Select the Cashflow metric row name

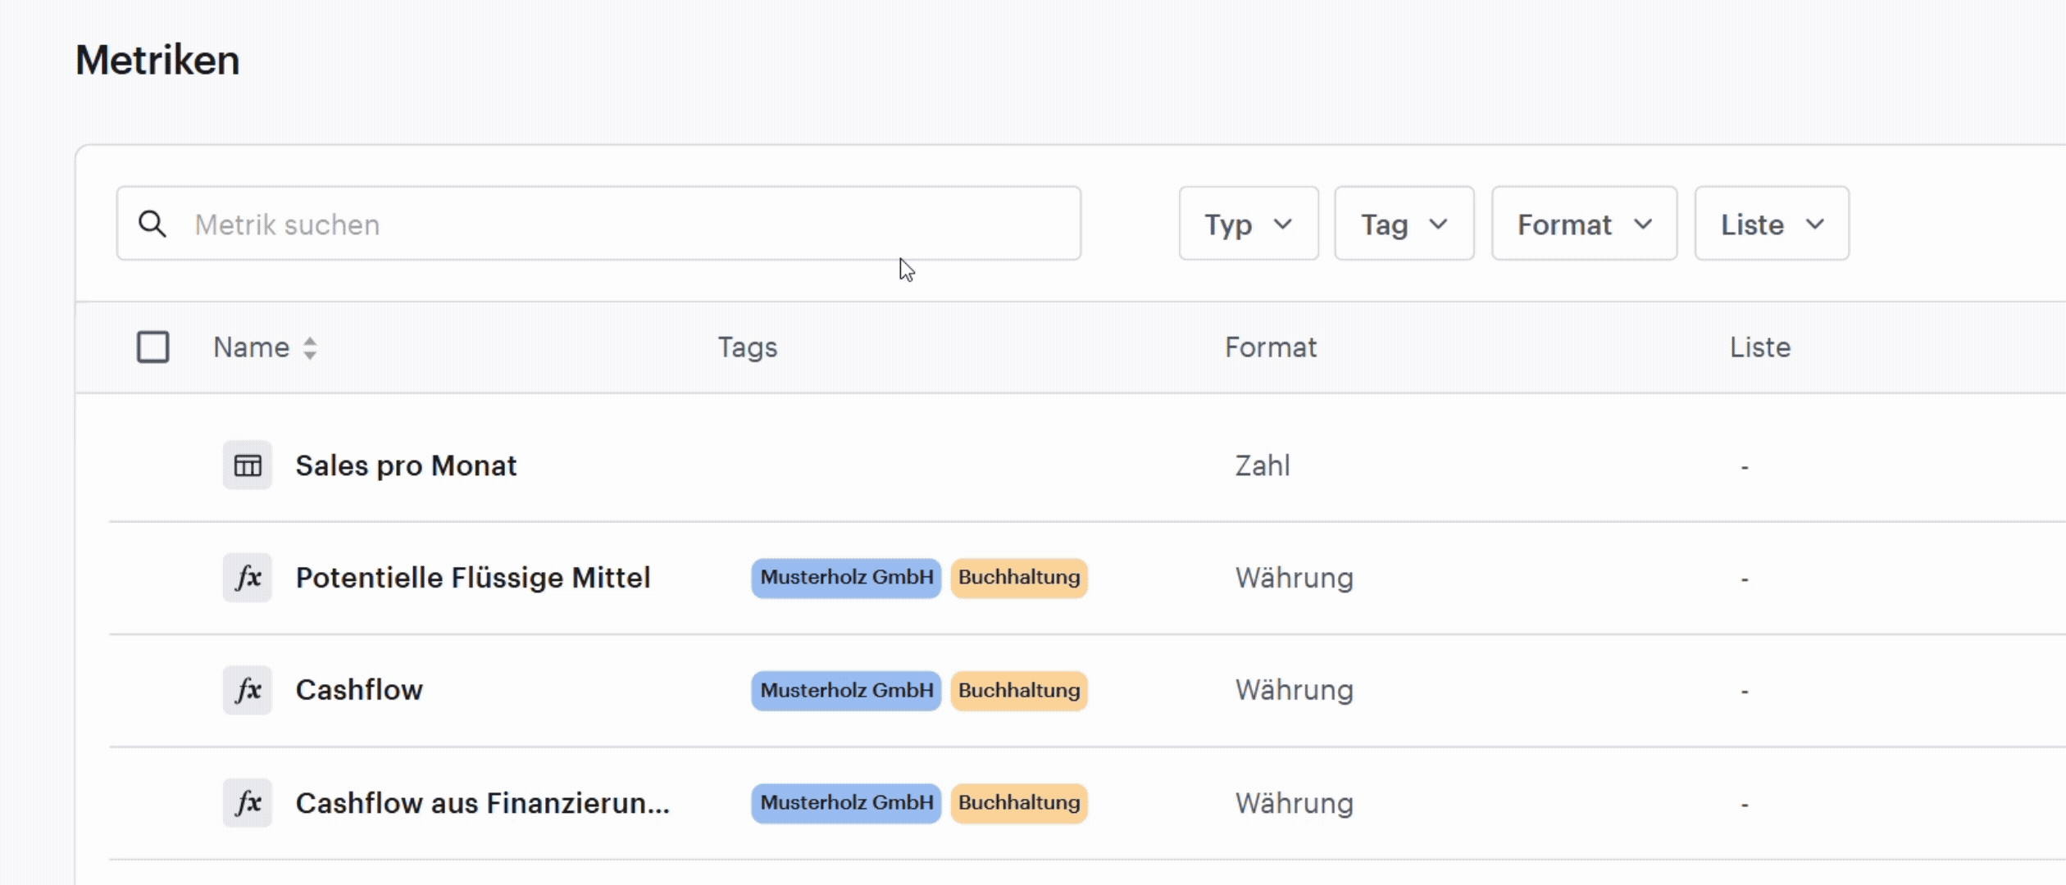pyautogui.click(x=359, y=690)
